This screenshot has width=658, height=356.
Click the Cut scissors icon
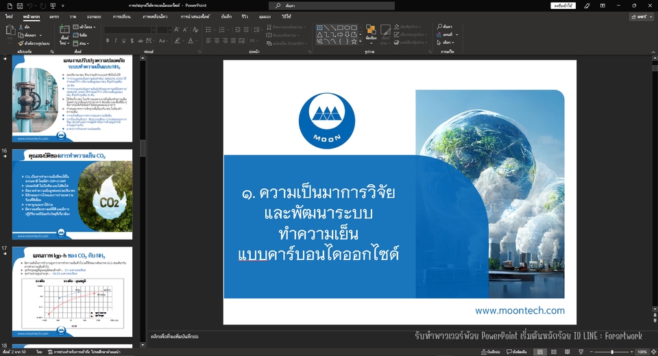pyautogui.click(x=21, y=27)
